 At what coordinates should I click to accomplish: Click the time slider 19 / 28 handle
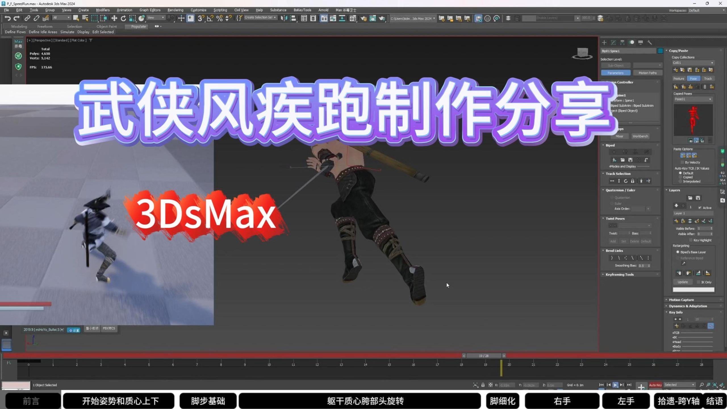(484, 356)
